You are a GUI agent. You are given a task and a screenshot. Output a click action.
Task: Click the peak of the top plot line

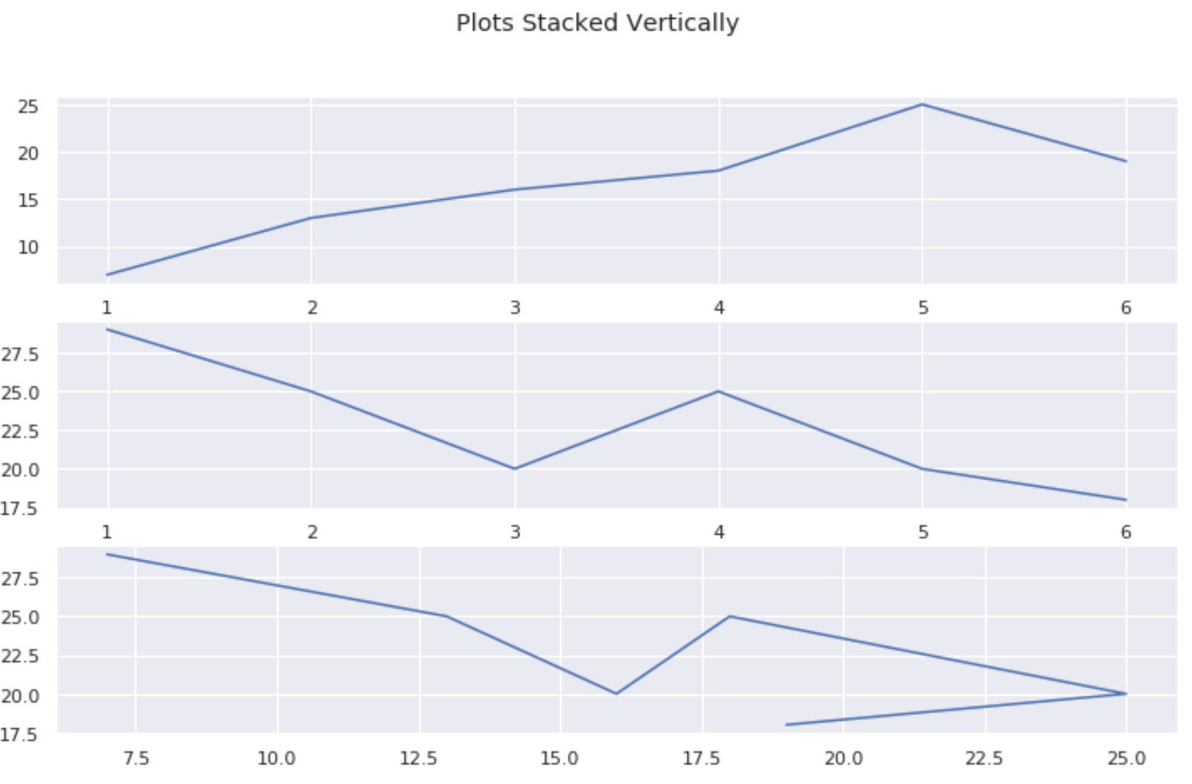click(x=922, y=104)
